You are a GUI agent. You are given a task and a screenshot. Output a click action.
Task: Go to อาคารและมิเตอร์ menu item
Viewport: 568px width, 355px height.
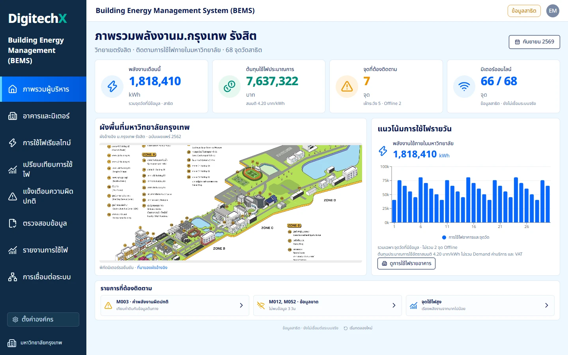43,116
